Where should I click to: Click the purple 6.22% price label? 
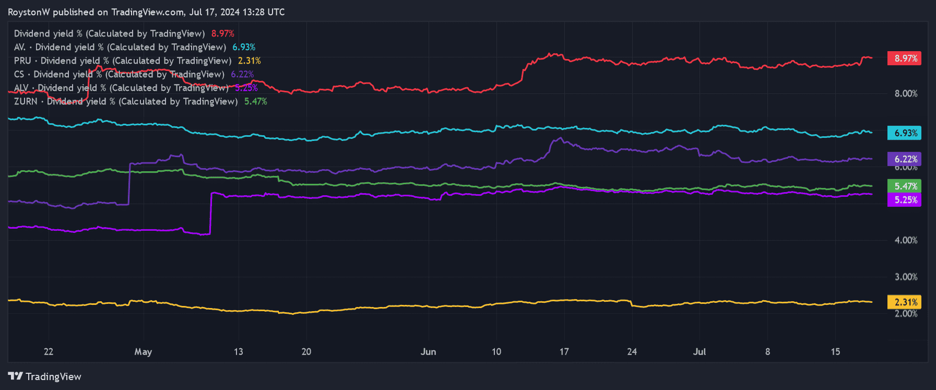click(x=904, y=159)
